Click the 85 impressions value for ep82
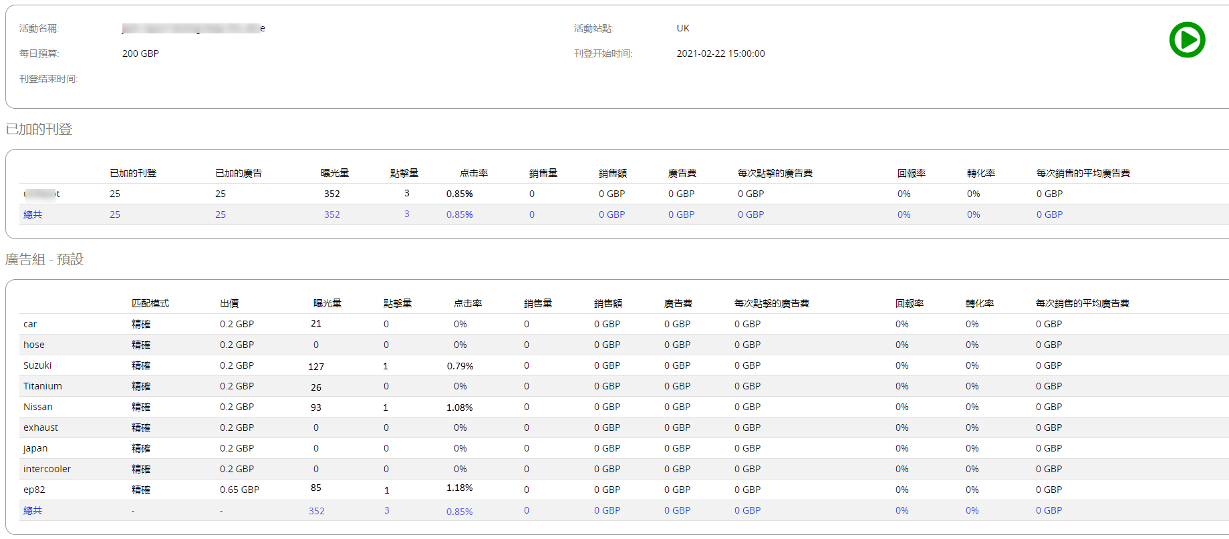The width and height of the screenshot is (1229, 539). tap(316, 488)
